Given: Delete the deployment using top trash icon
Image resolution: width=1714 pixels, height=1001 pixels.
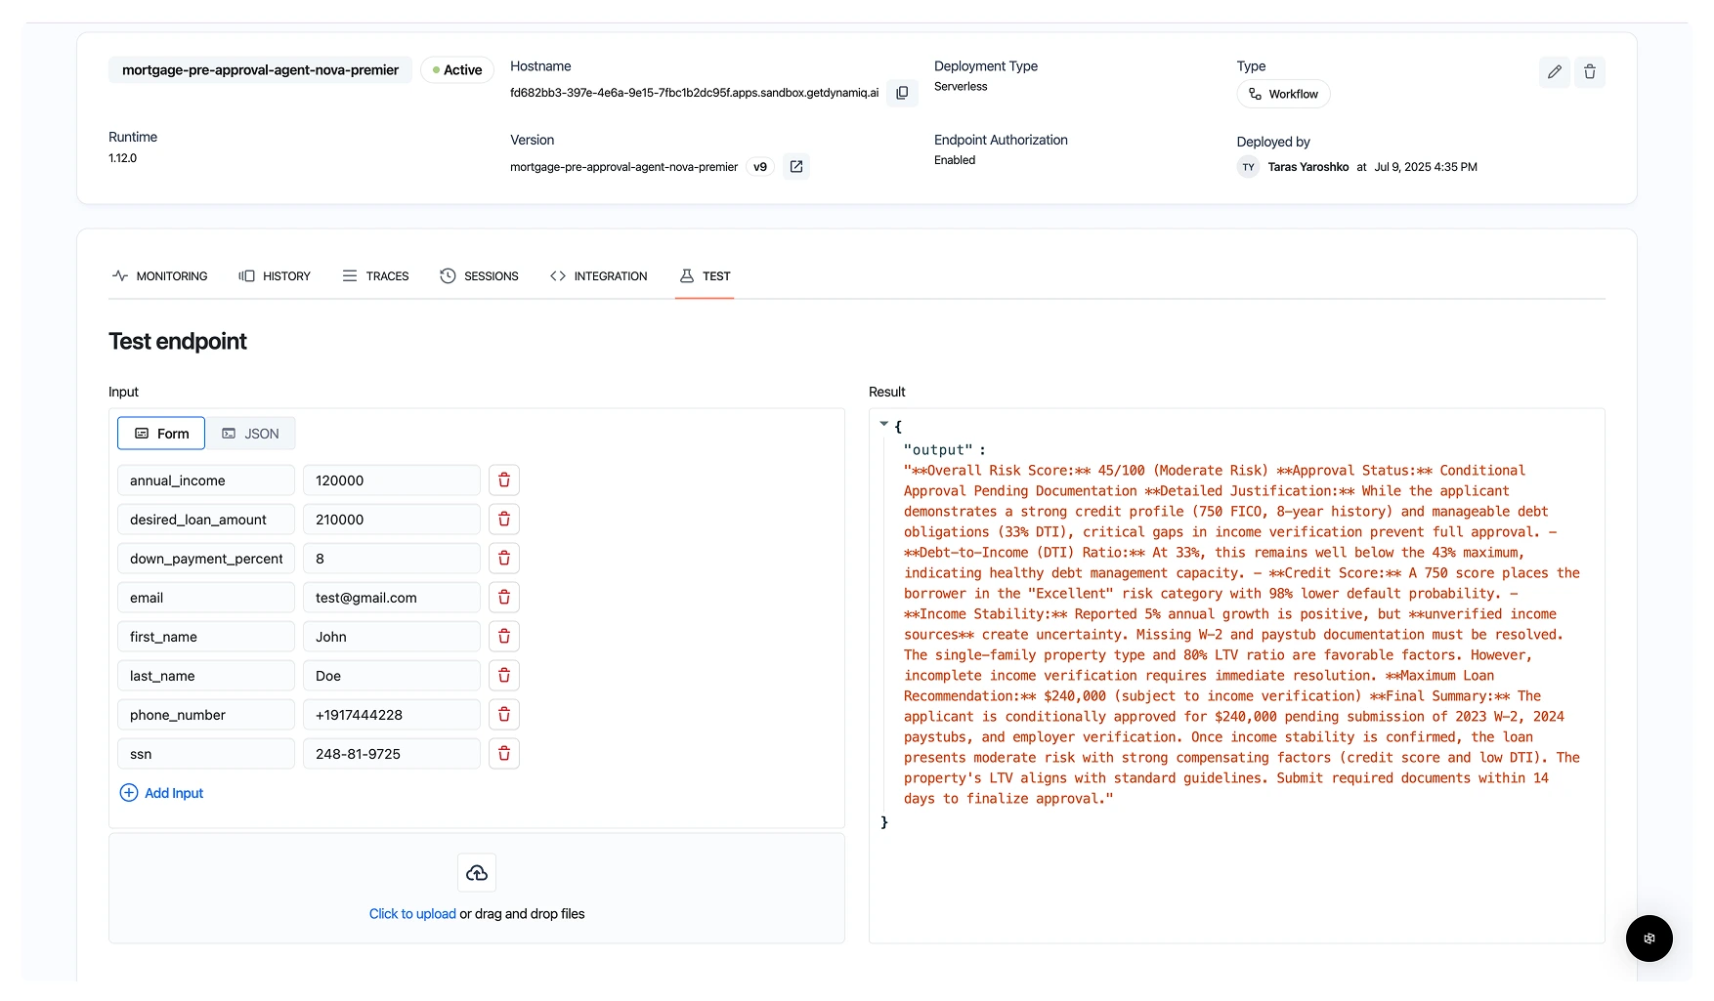Looking at the screenshot, I should pos(1590,72).
